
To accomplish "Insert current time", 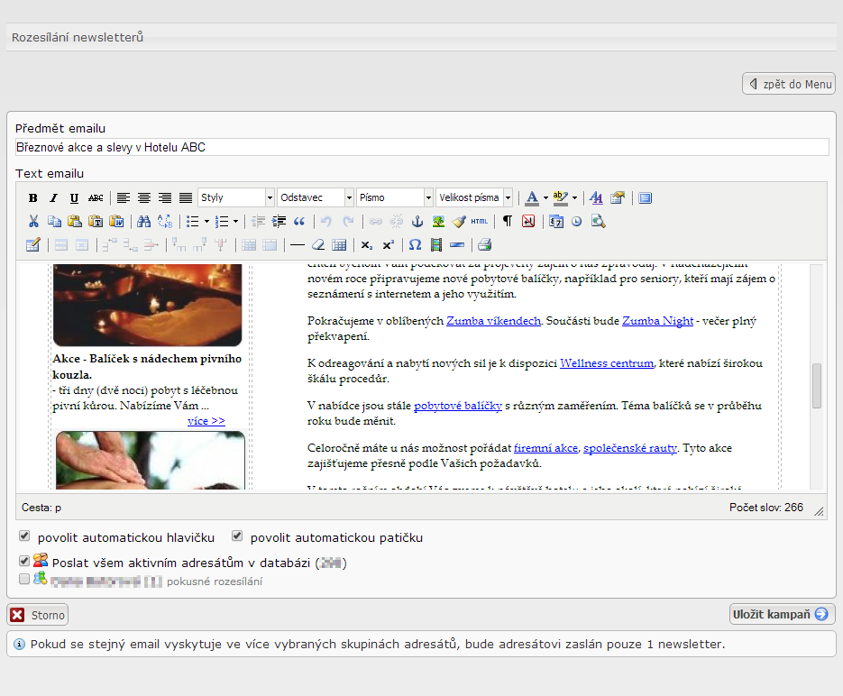I will click(x=576, y=222).
